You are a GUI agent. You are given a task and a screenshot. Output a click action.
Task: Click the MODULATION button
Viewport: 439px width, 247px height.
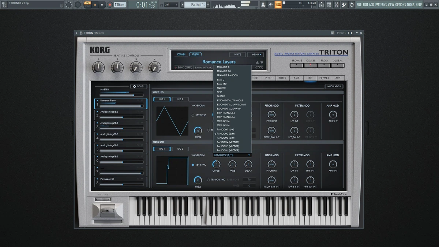coord(334,86)
